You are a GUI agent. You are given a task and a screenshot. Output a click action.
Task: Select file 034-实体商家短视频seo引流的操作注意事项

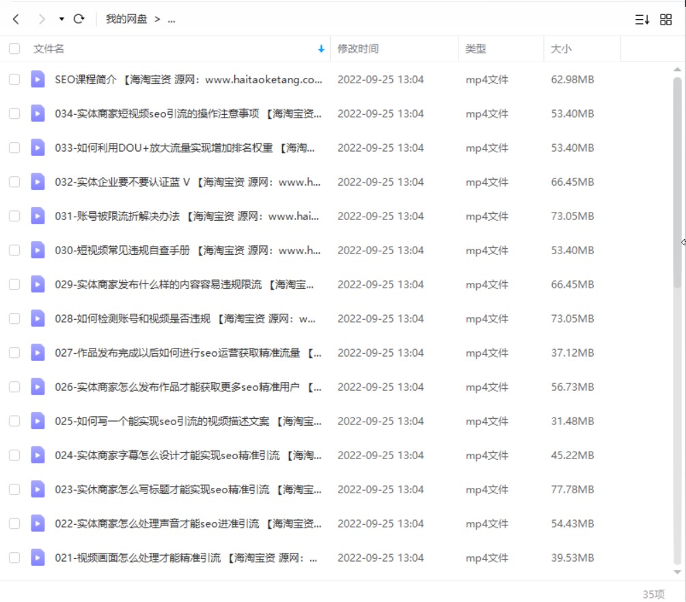(x=188, y=113)
